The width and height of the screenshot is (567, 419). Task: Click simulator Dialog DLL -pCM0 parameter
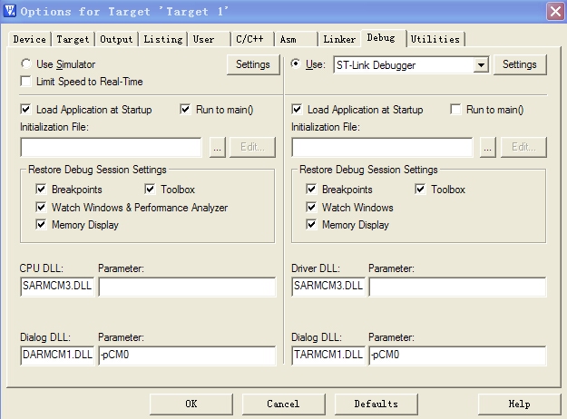pyautogui.click(x=187, y=356)
